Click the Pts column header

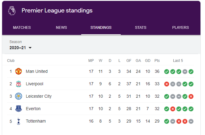tap(157, 61)
